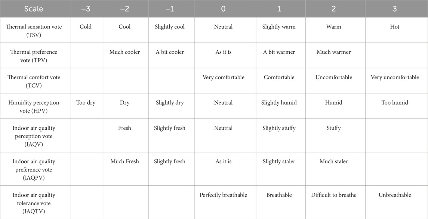Click the 'Slightly cool' cell
Screen dimensions: 428x219
(170, 27)
